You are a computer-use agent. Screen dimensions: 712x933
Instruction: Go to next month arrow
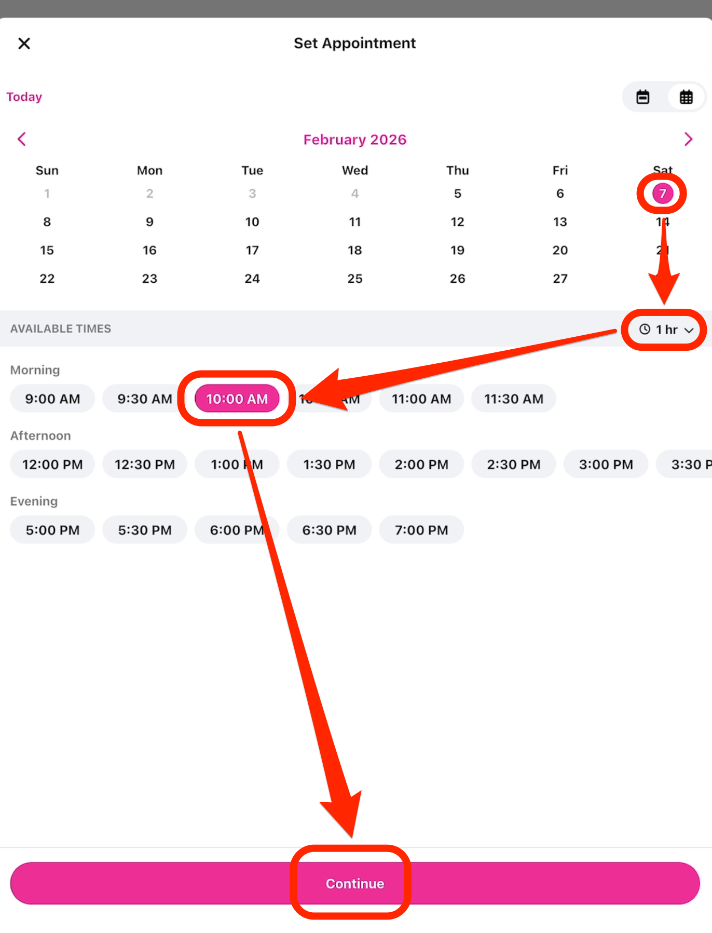(688, 139)
